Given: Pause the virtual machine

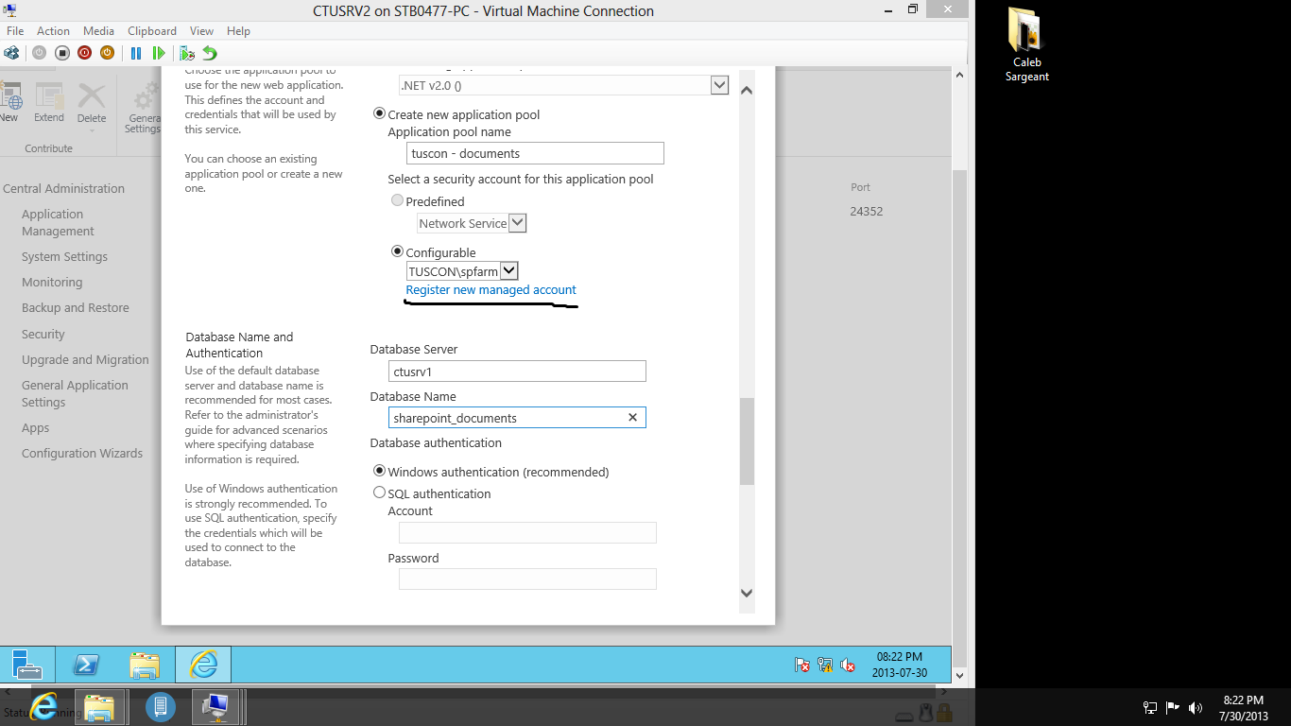Looking at the screenshot, I should tap(136, 53).
